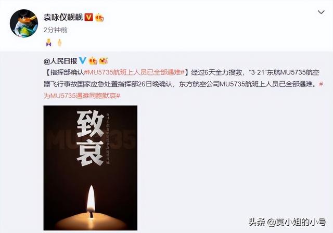
Task: Click the blue V badge next to 人民日报
Action: click(82, 61)
